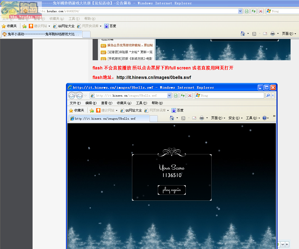Open 页面(P) dropdown in 0bells.swf window
The height and width of the screenshot is (249, 299).
(218, 118)
